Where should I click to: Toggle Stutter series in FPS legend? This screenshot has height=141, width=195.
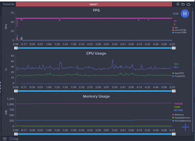pos(179,33)
